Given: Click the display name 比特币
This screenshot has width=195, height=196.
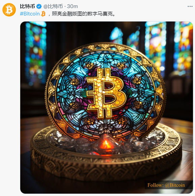Looking at the screenshot, I should tap(27, 6).
